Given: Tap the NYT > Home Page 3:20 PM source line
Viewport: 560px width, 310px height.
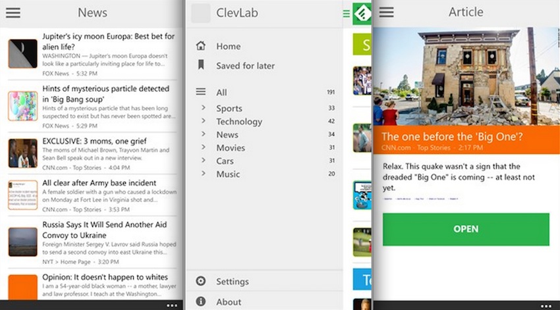Looking at the screenshot, I should tap(80, 262).
